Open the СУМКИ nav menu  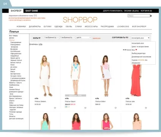tap(78, 27)
